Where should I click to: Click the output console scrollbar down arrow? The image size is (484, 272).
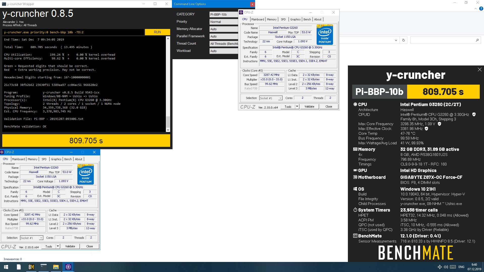point(168,130)
